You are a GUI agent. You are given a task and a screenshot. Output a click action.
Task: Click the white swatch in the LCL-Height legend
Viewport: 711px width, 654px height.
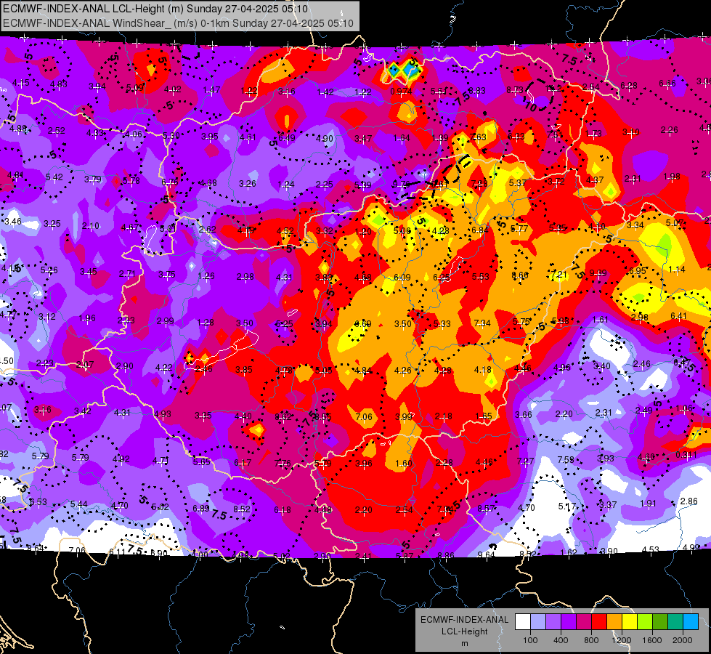tap(522, 622)
